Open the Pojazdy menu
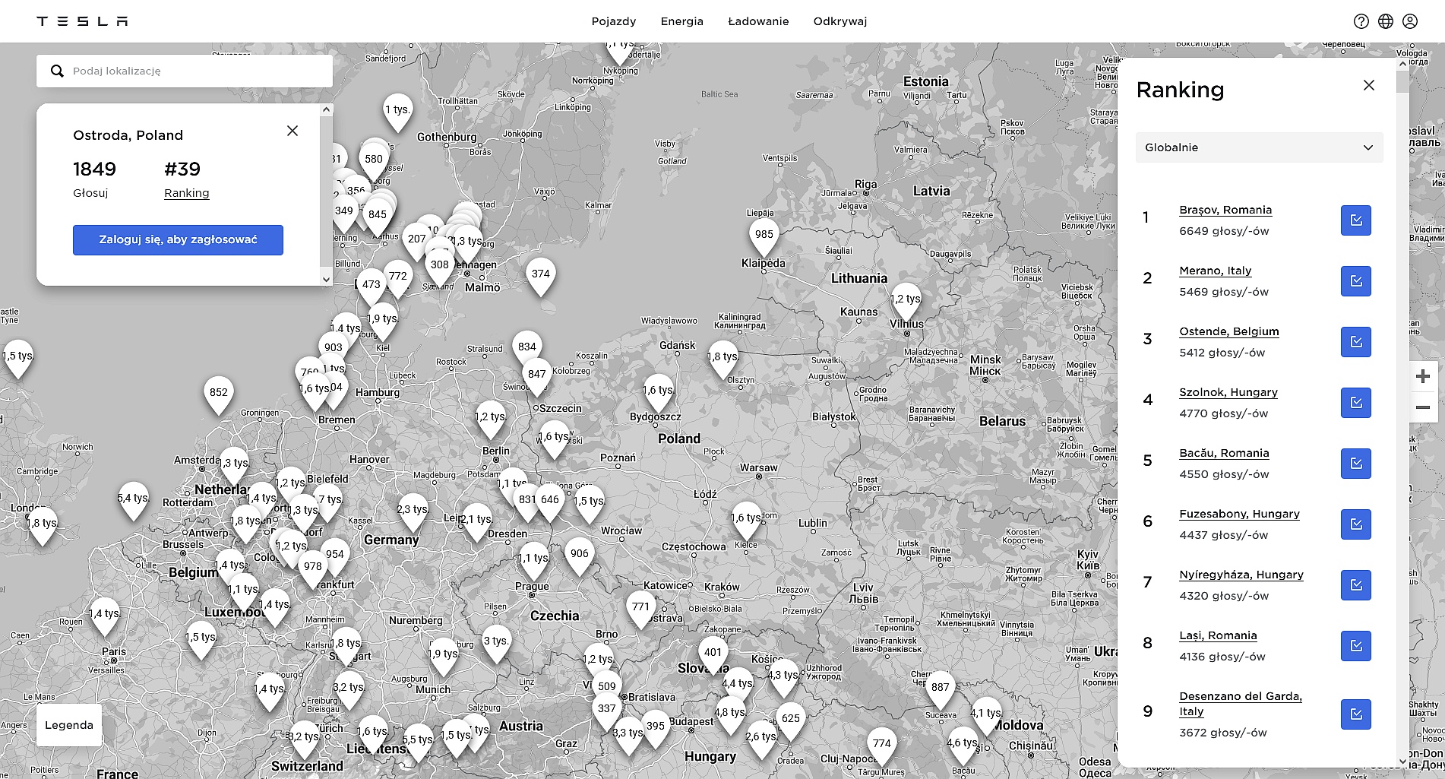 614,21
